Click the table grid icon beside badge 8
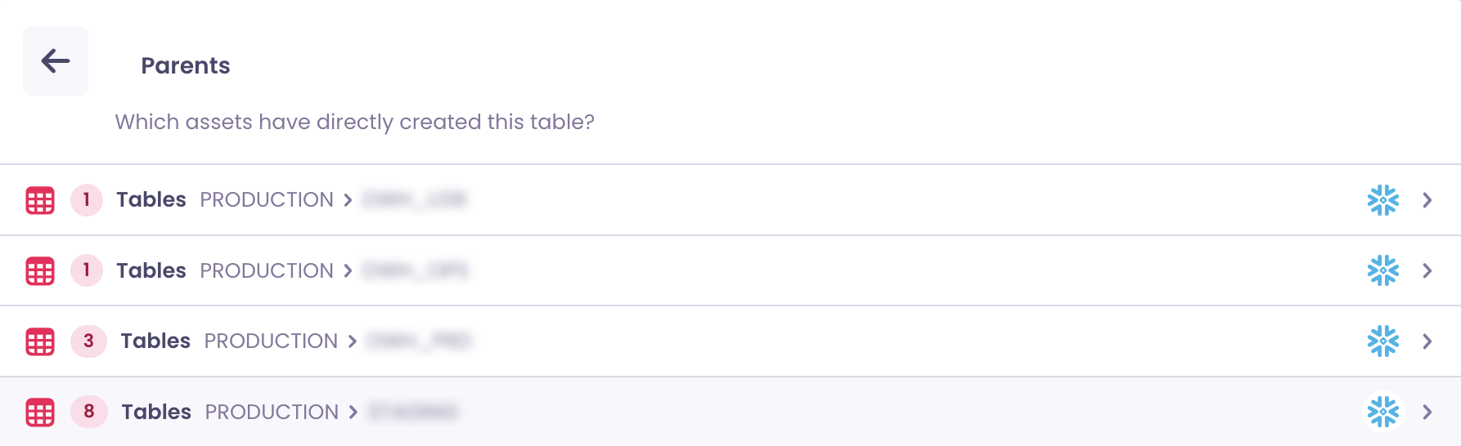The image size is (1461, 446). click(x=40, y=413)
